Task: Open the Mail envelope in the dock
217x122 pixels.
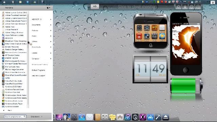Action: 90,117
